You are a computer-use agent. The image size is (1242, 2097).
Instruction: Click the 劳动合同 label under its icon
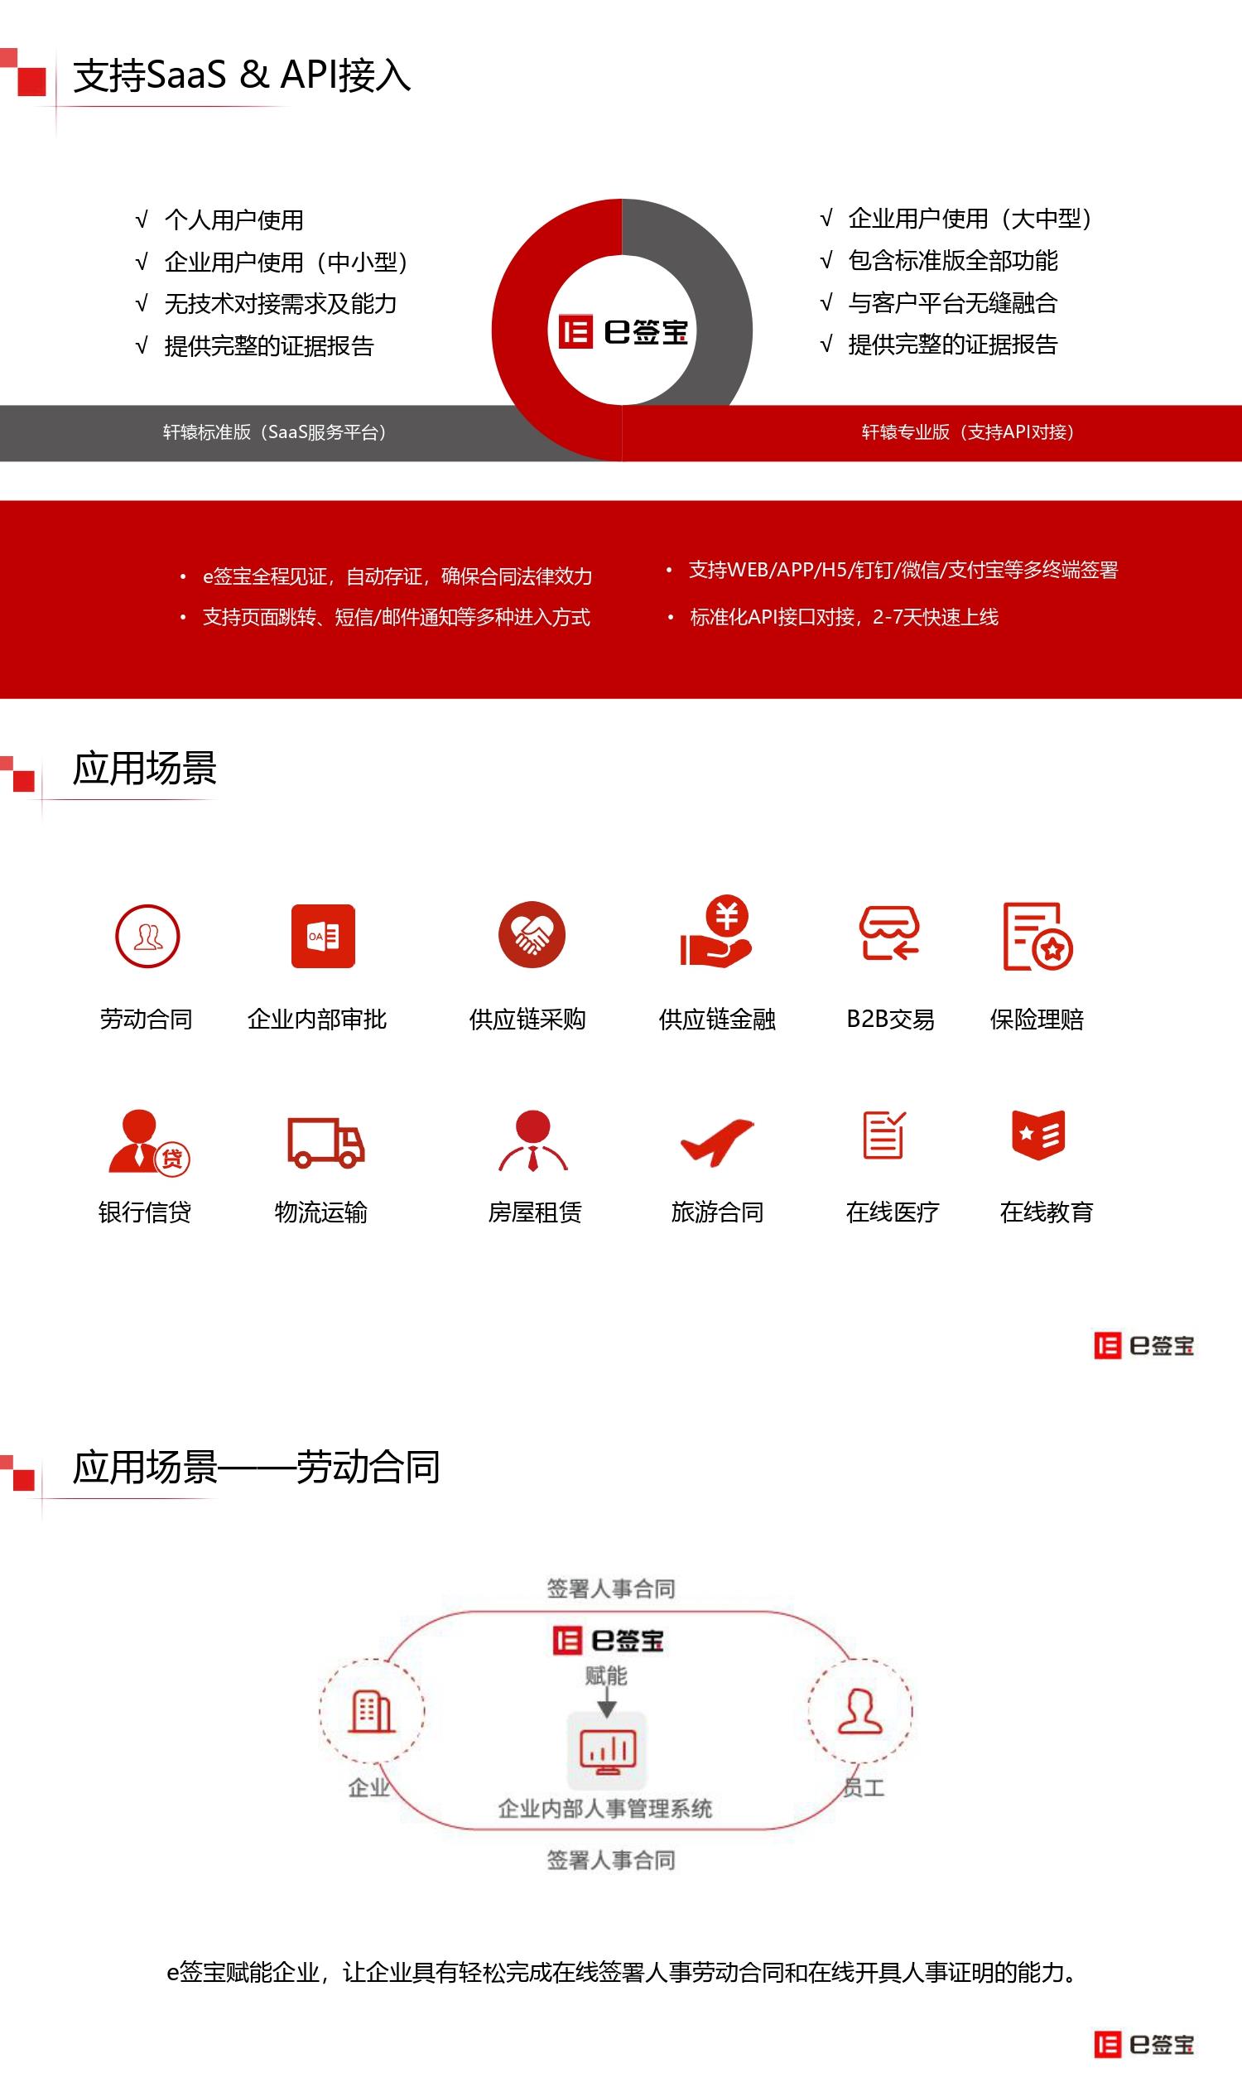(x=147, y=1019)
